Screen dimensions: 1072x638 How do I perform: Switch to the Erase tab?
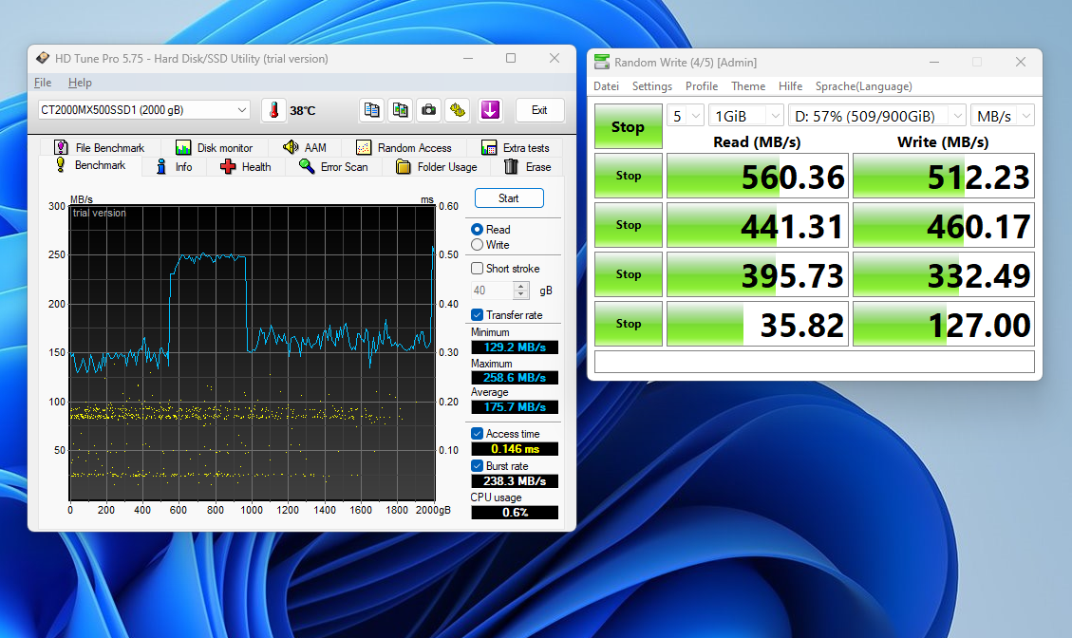(x=528, y=167)
